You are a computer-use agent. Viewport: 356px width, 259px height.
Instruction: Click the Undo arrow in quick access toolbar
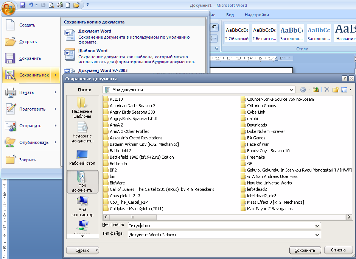click(31, 5)
